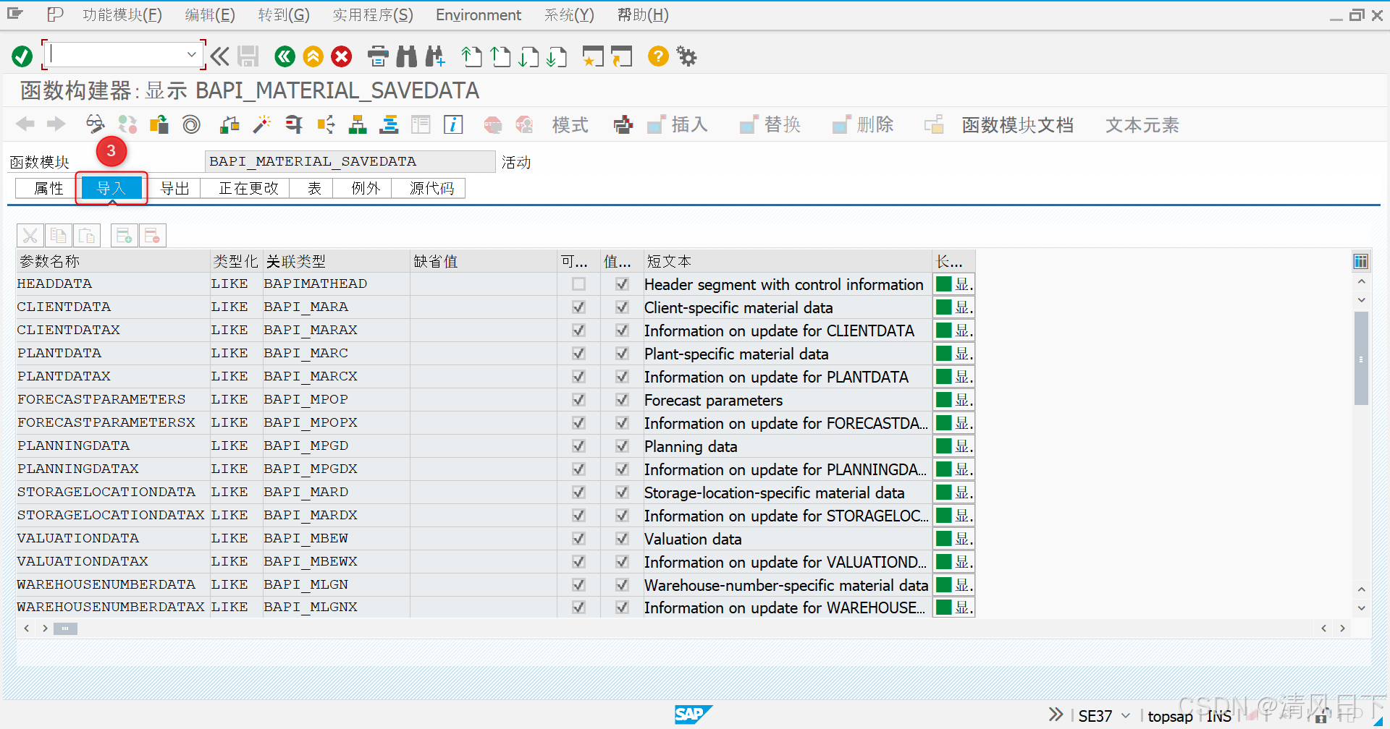1390x729 pixels.
Task: Select the PLANTDATAX parameter name cell
Action: (x=113, y=377)
